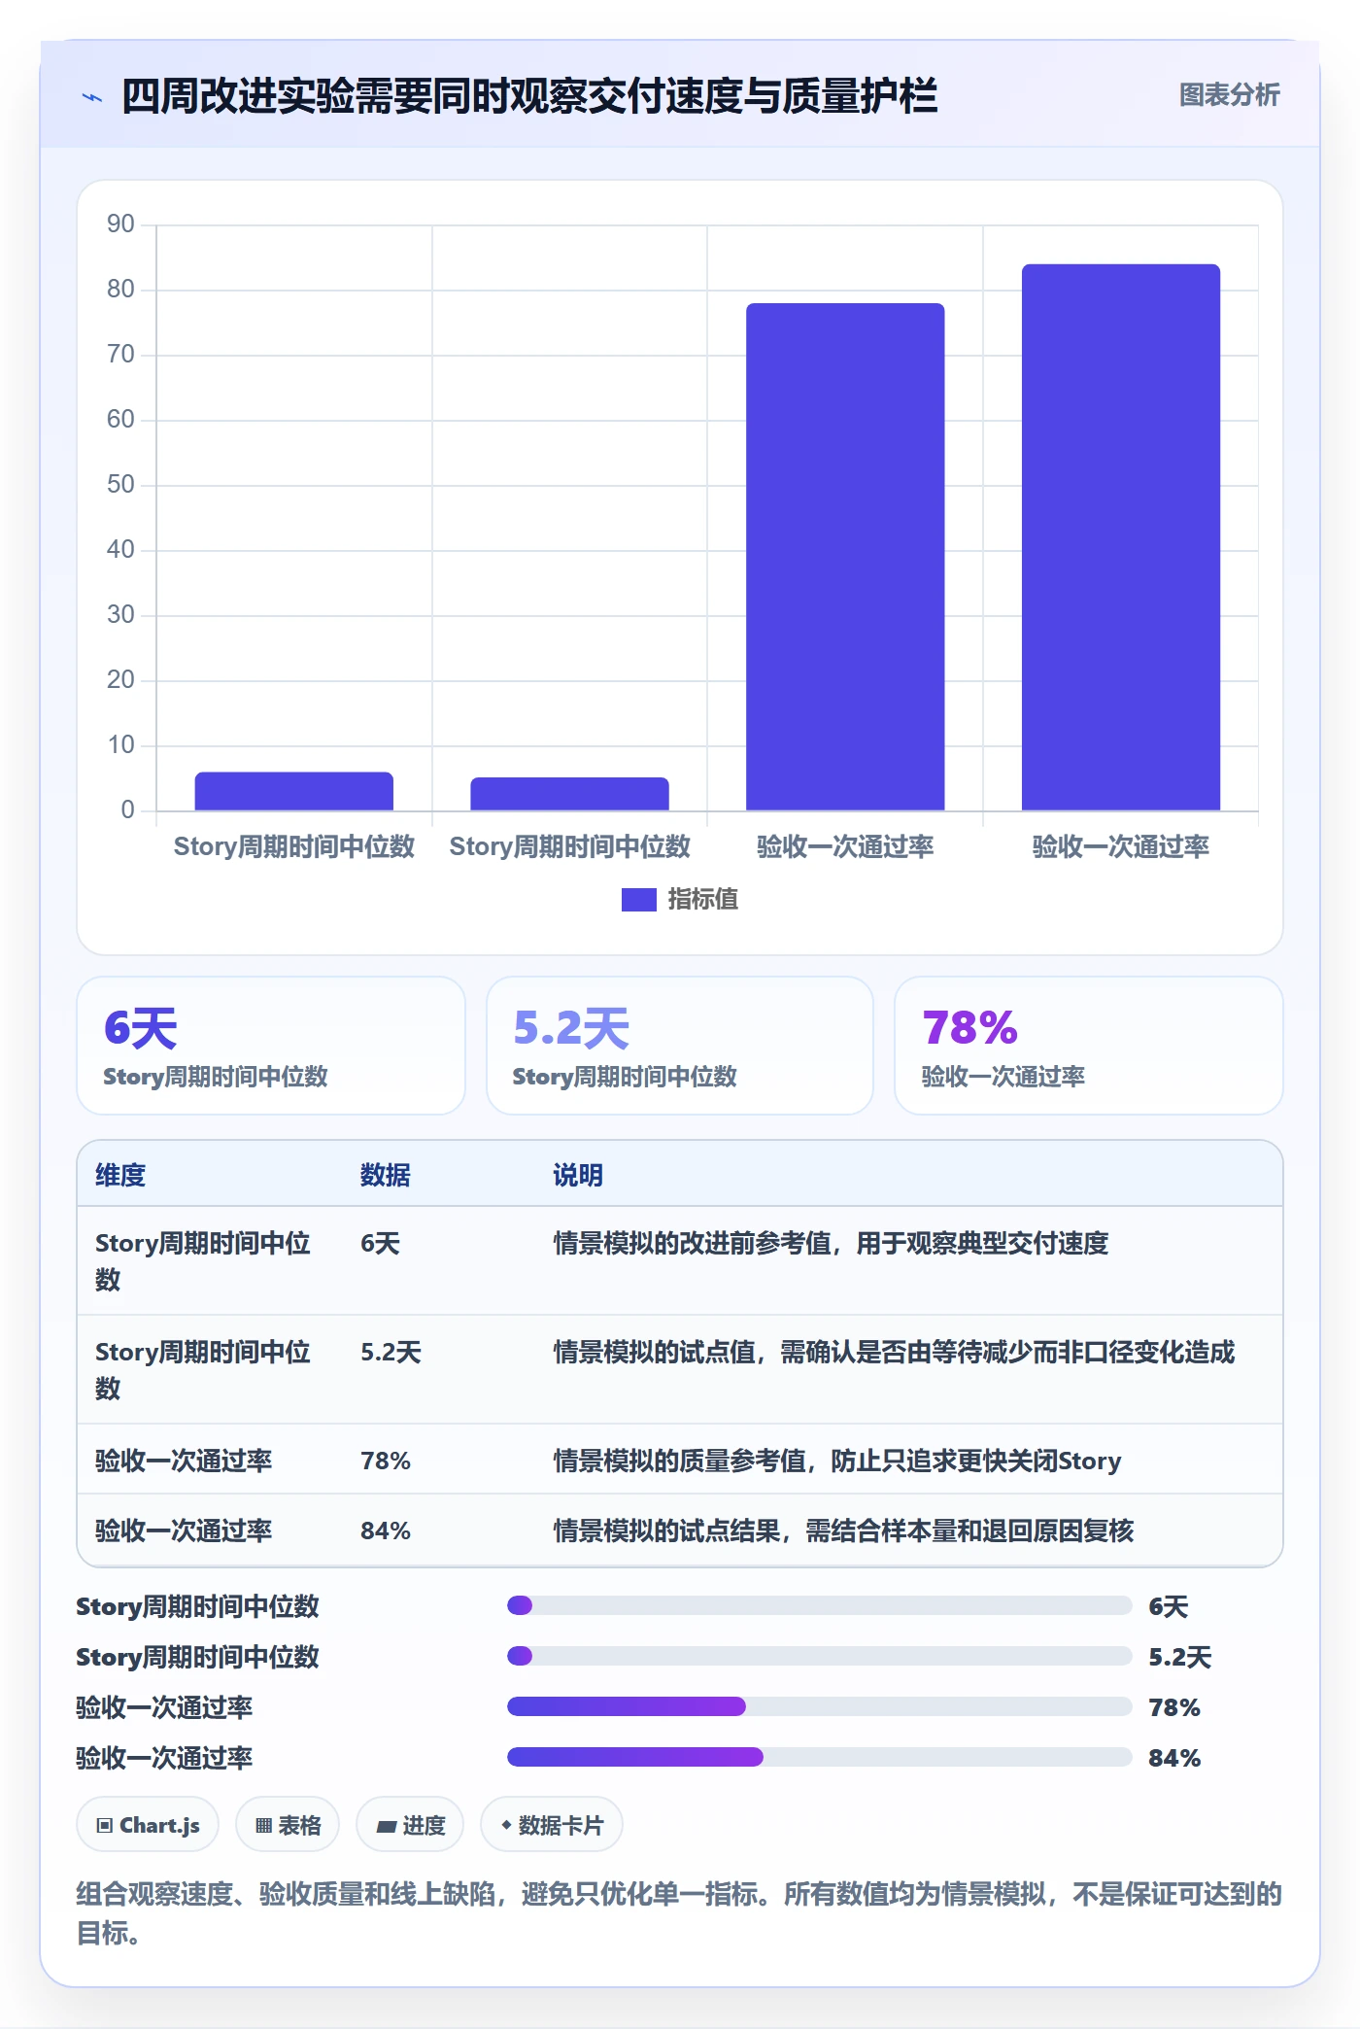Select the taller 验收一次通过率 bar in the chart

[x=1120, y=537]
